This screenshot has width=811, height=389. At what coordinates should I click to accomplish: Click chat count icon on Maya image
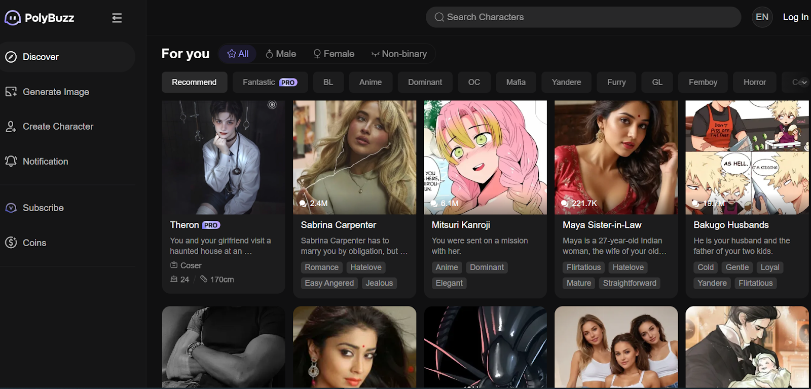(565, 203)
